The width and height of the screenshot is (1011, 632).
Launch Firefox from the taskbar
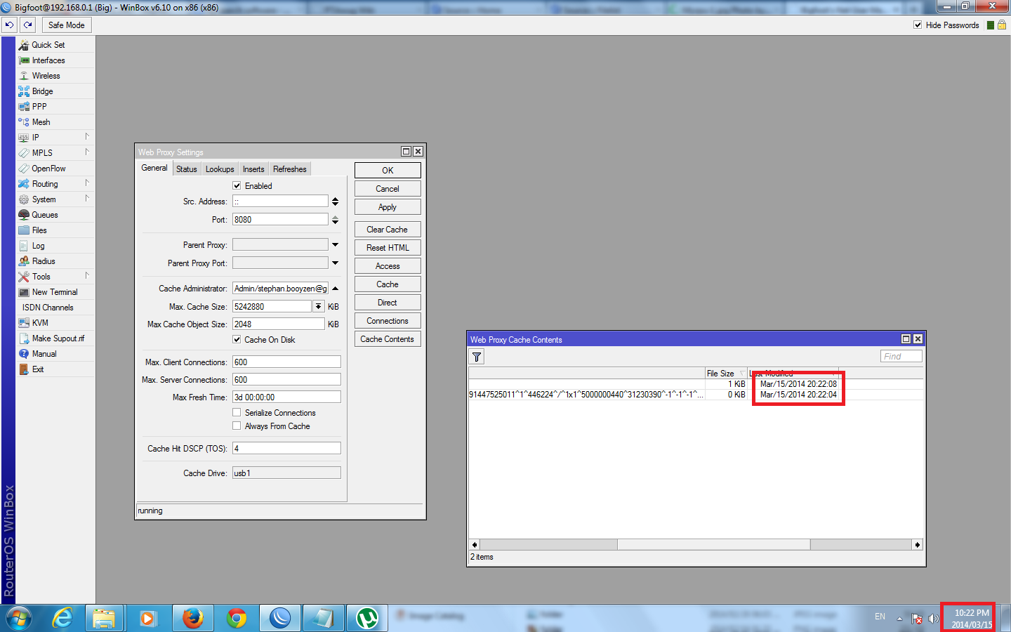tap(192, 618)
